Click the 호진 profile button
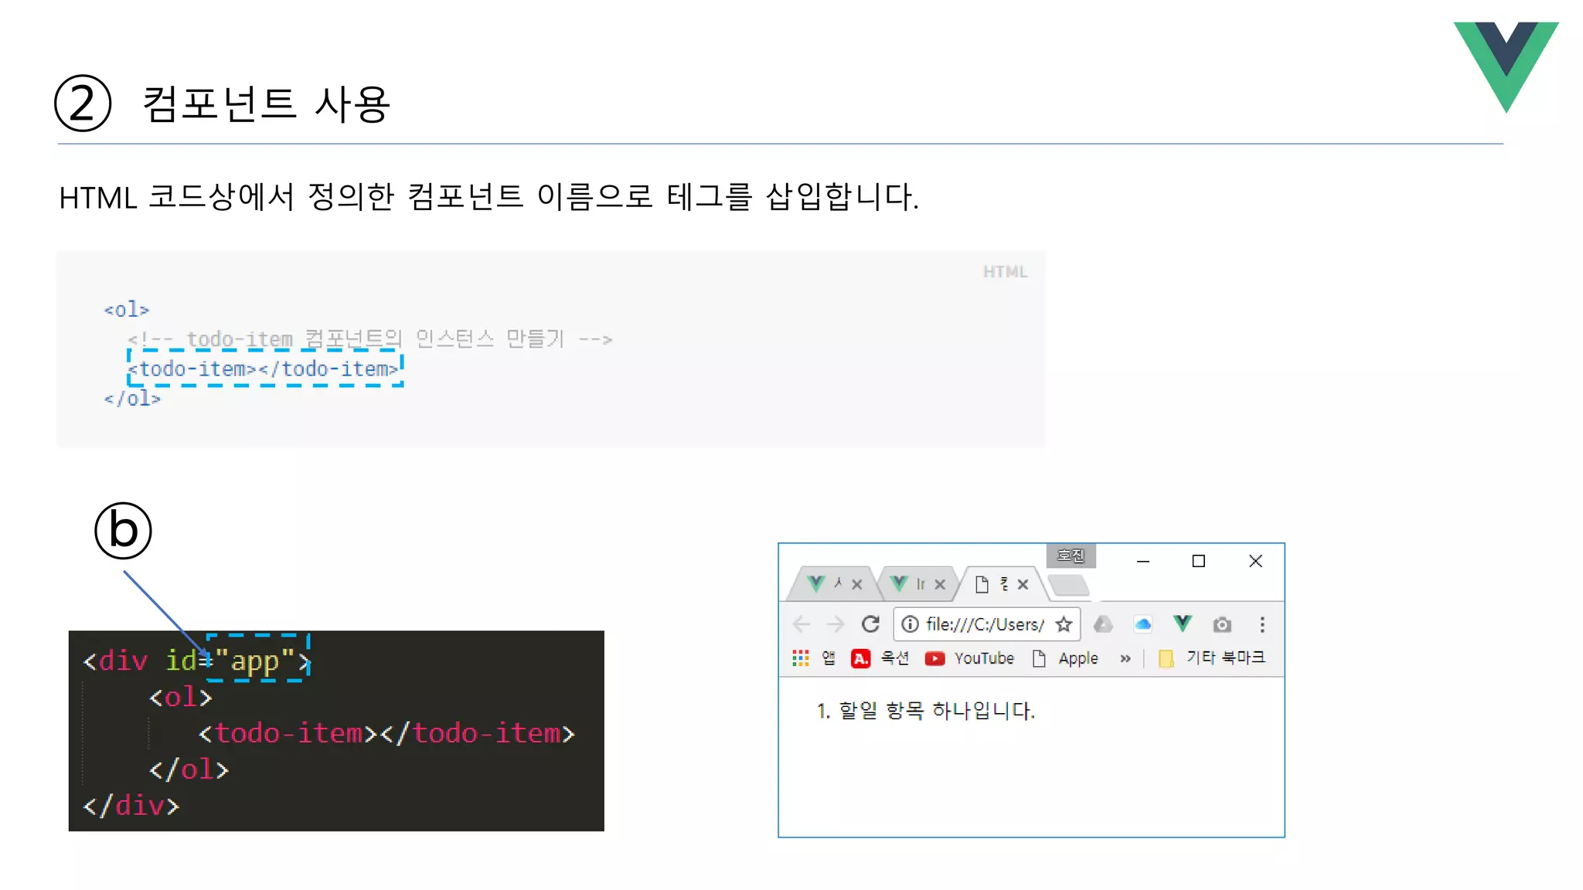 (1071, 555)
